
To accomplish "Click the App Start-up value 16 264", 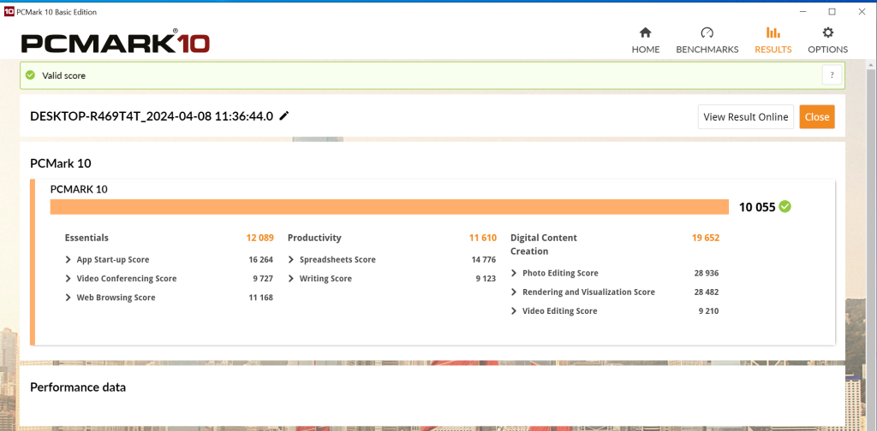I will [x=260, y=260].
